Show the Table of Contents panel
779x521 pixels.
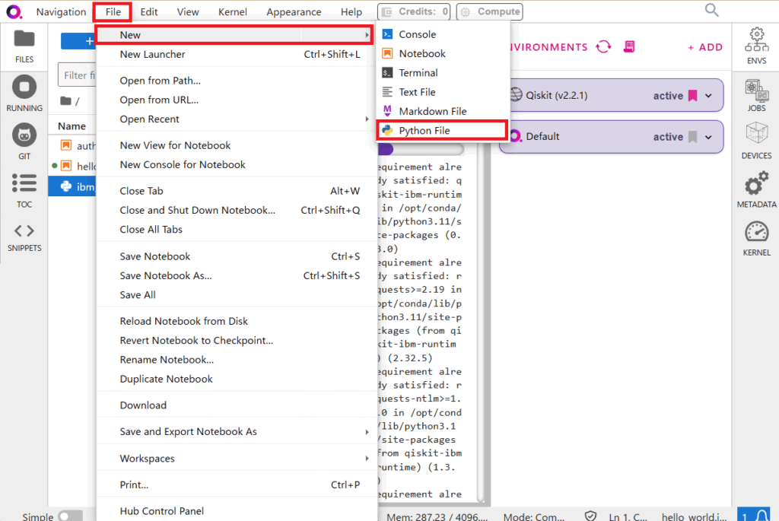coord(24,189)
